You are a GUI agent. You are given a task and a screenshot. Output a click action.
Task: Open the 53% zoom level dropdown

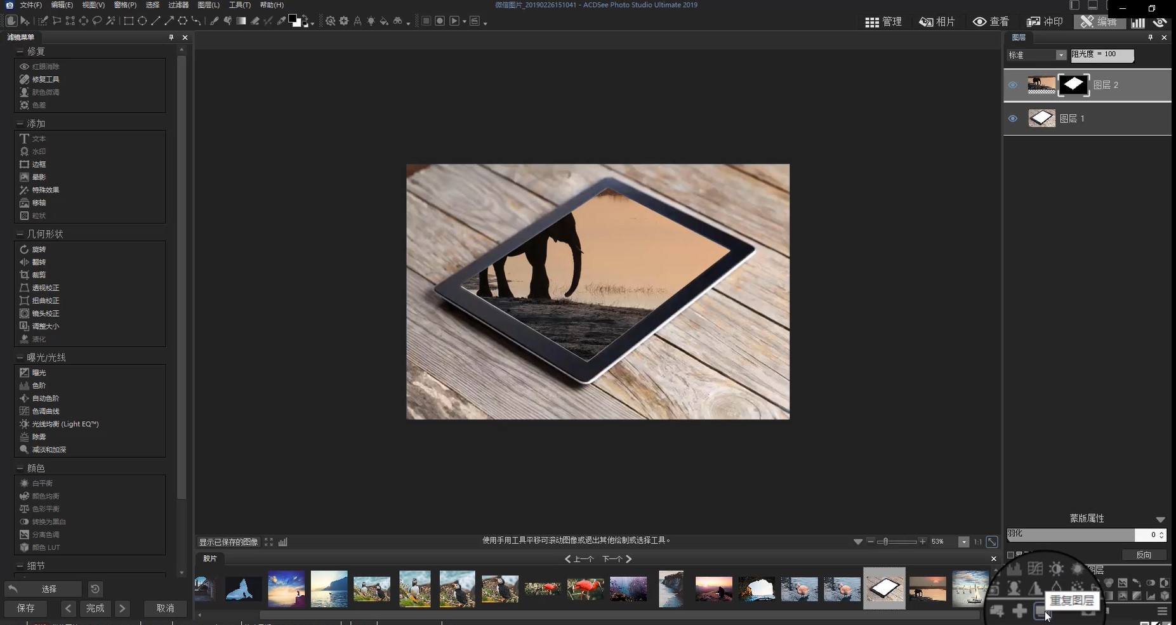(x=963, y=542)
